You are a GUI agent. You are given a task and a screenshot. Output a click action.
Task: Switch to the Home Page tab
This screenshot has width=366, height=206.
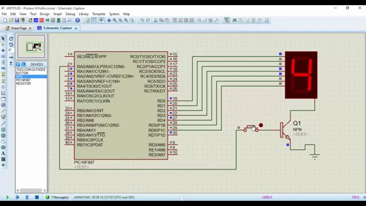[19, 28]
